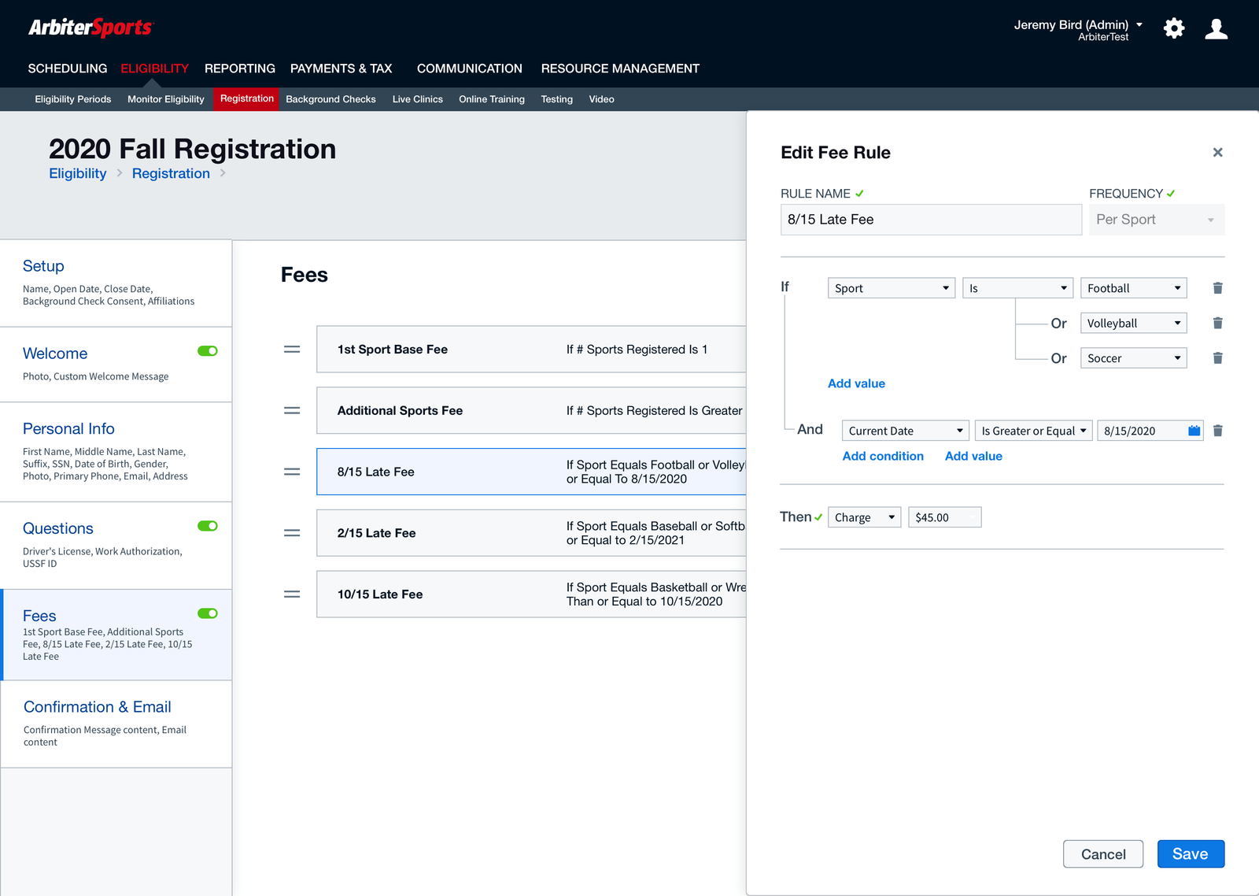Open the PAYMENTS & TAX menu
Image resolution: width=1259 pixels, height=896 pixels.
341,68
